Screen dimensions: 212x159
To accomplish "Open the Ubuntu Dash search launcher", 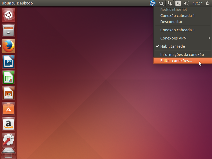I will coord(8,15).
